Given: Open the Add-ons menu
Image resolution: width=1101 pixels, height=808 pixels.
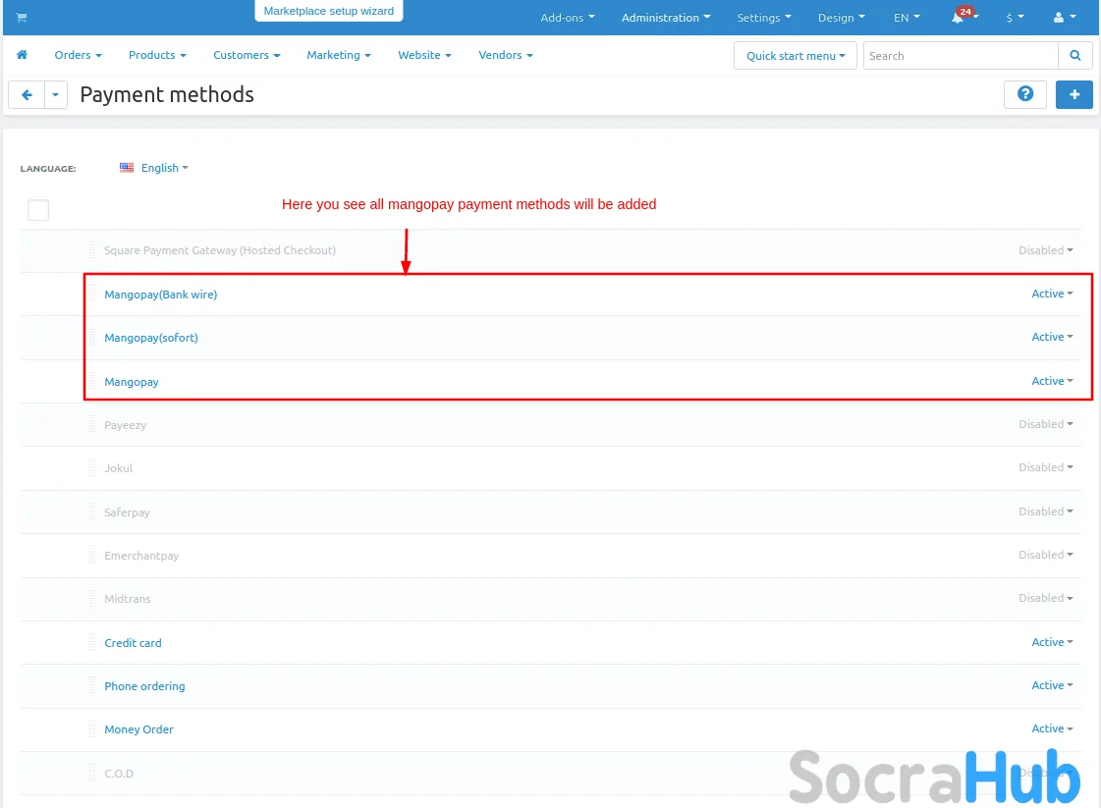Looking at the screenshot, I should (567, 18).
